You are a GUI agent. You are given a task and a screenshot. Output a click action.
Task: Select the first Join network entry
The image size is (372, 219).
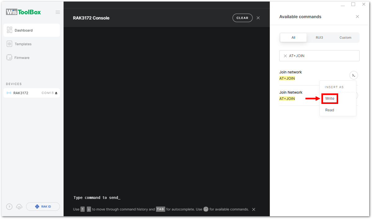click(x=291, y=75)
